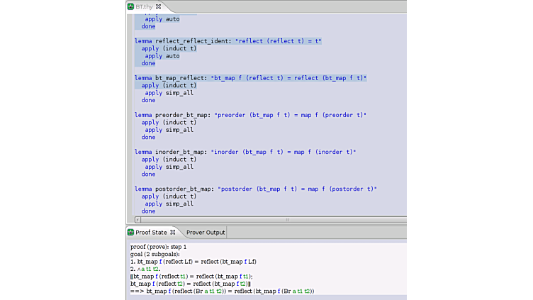Switch to the Proof State tab
Image resolution: width=533 pixels, height=300 pixels.
(152, 232)
